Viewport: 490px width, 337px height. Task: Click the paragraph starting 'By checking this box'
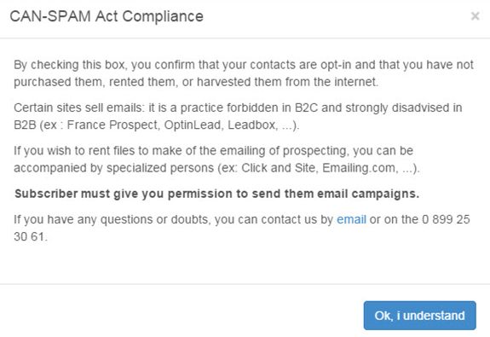244,73
